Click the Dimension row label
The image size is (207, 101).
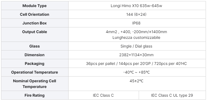tap(34, 55)
